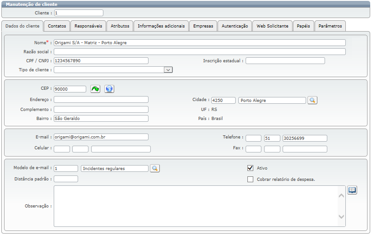Open the Informações adicionais tab
Viewport: 372px width, 235px height.
pos(161,26)
